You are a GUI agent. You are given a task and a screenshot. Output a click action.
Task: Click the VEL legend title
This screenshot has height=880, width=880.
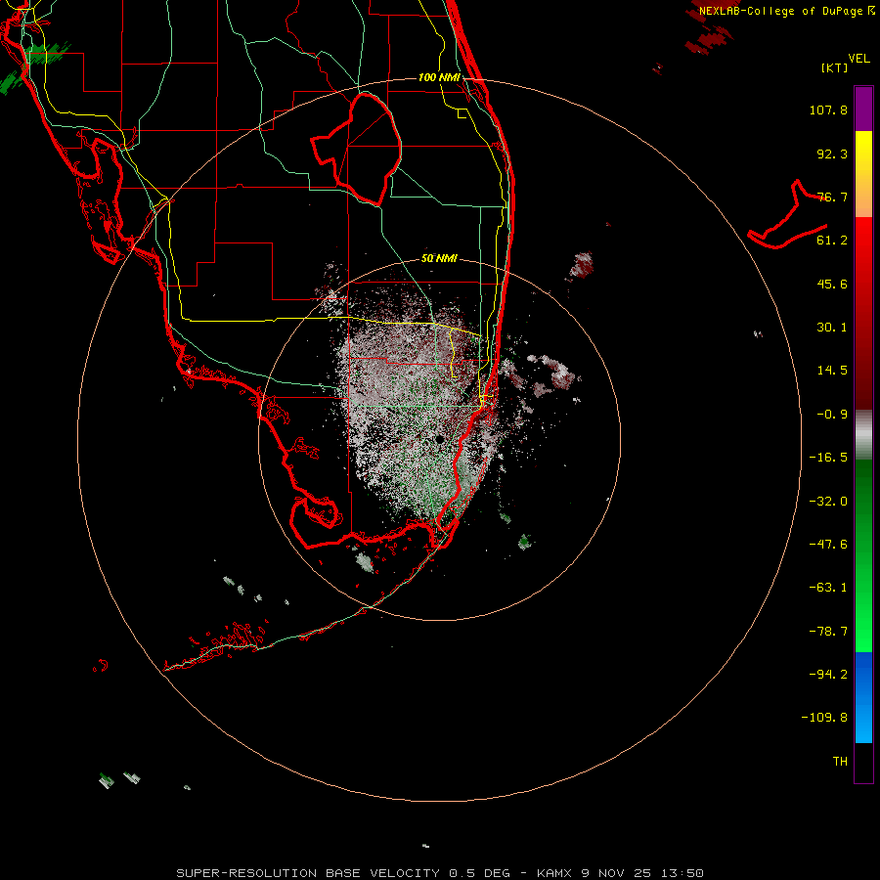click(858, 59)
